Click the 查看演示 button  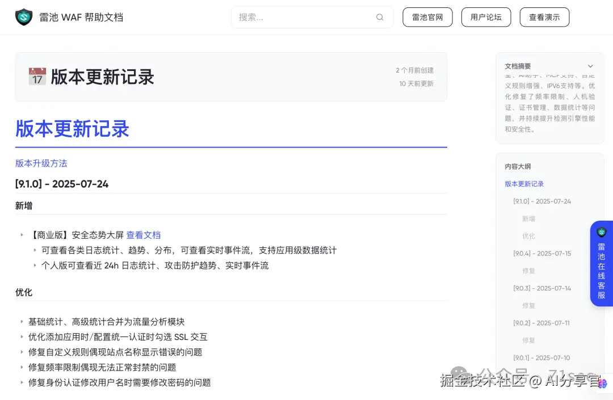(544, 17)
